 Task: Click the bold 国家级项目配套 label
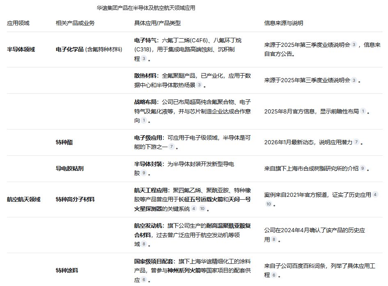click(x=154, y=261)
